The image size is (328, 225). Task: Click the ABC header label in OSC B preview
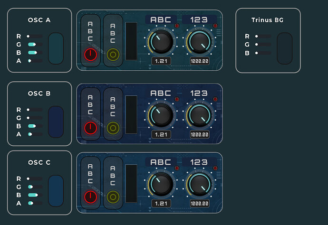click(161, 93)
